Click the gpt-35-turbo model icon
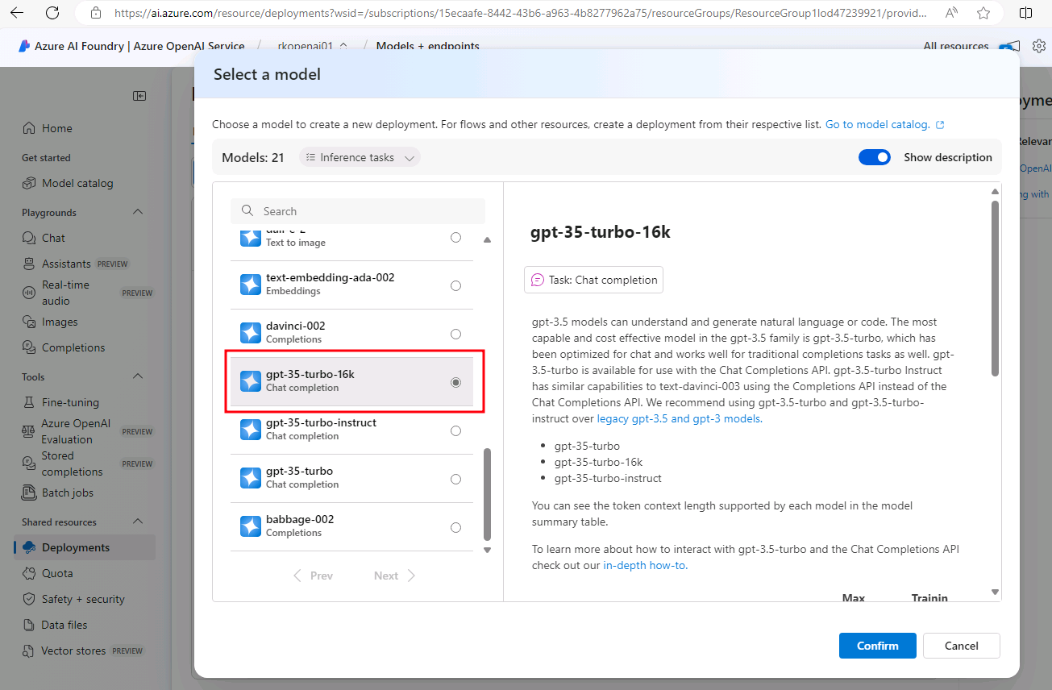This screenshot has width=1052, height=690. coord(251,478)
